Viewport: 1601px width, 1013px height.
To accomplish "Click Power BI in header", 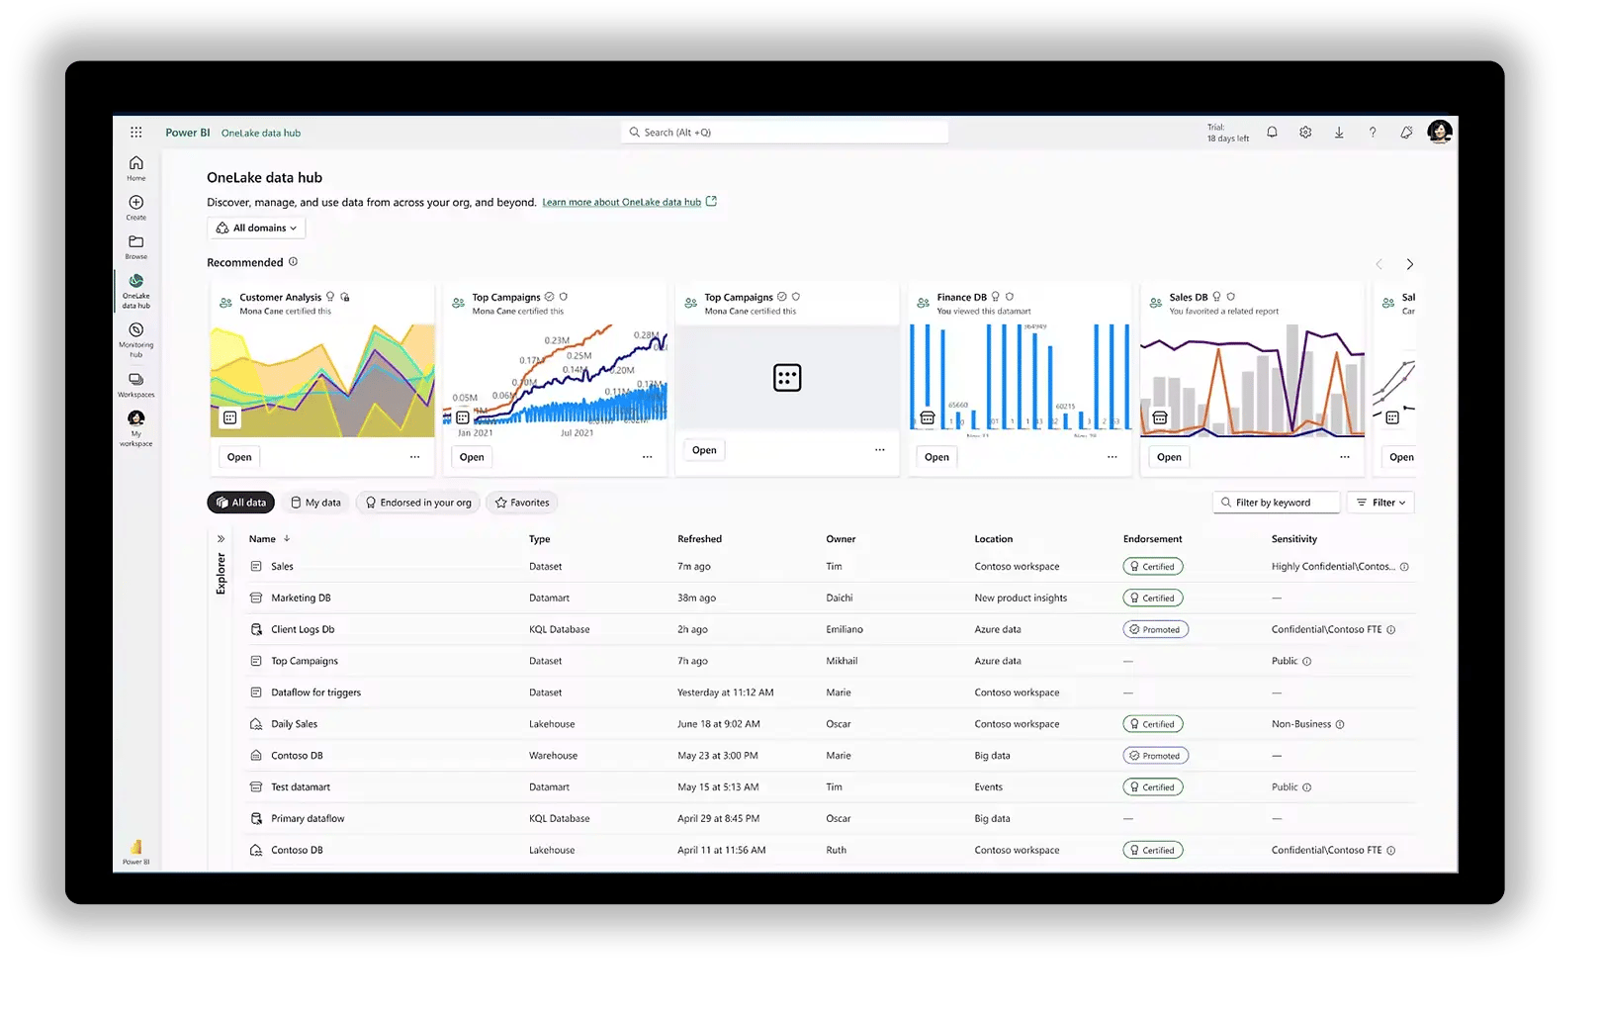I will 188,133.
